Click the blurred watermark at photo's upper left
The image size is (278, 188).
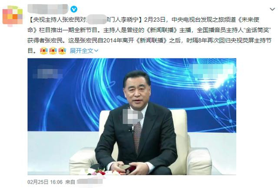point(47,74)
